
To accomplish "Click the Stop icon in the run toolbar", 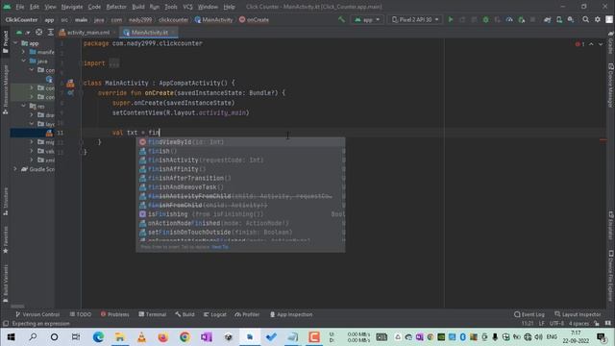I will [x=532, y=19].
